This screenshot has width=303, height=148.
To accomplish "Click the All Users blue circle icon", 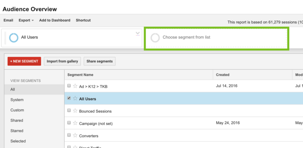I will 14,38.
